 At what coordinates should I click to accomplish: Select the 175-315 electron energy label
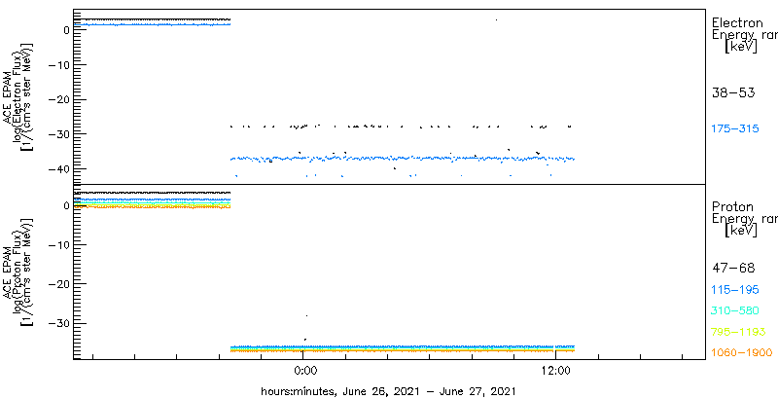point(735,129)
